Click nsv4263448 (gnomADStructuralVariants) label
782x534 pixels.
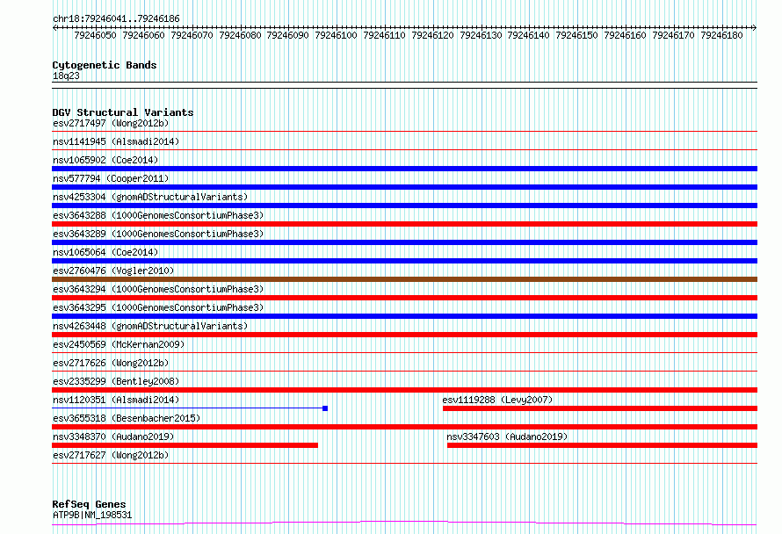(x=150, y=326)
